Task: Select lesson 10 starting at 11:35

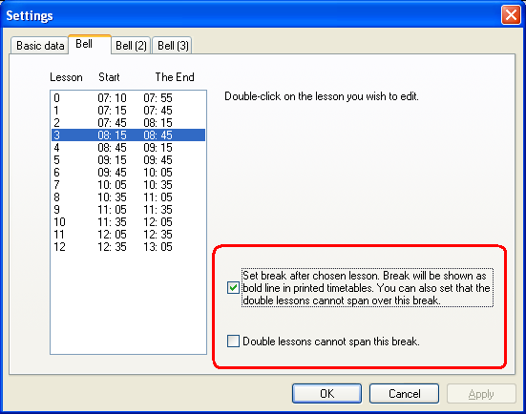Action: pyautogui.click(x=128, y=222)
